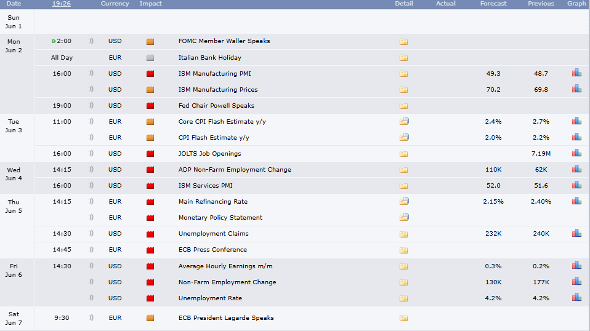
Task: Click the Impact column header
Action: pos(150,3)
